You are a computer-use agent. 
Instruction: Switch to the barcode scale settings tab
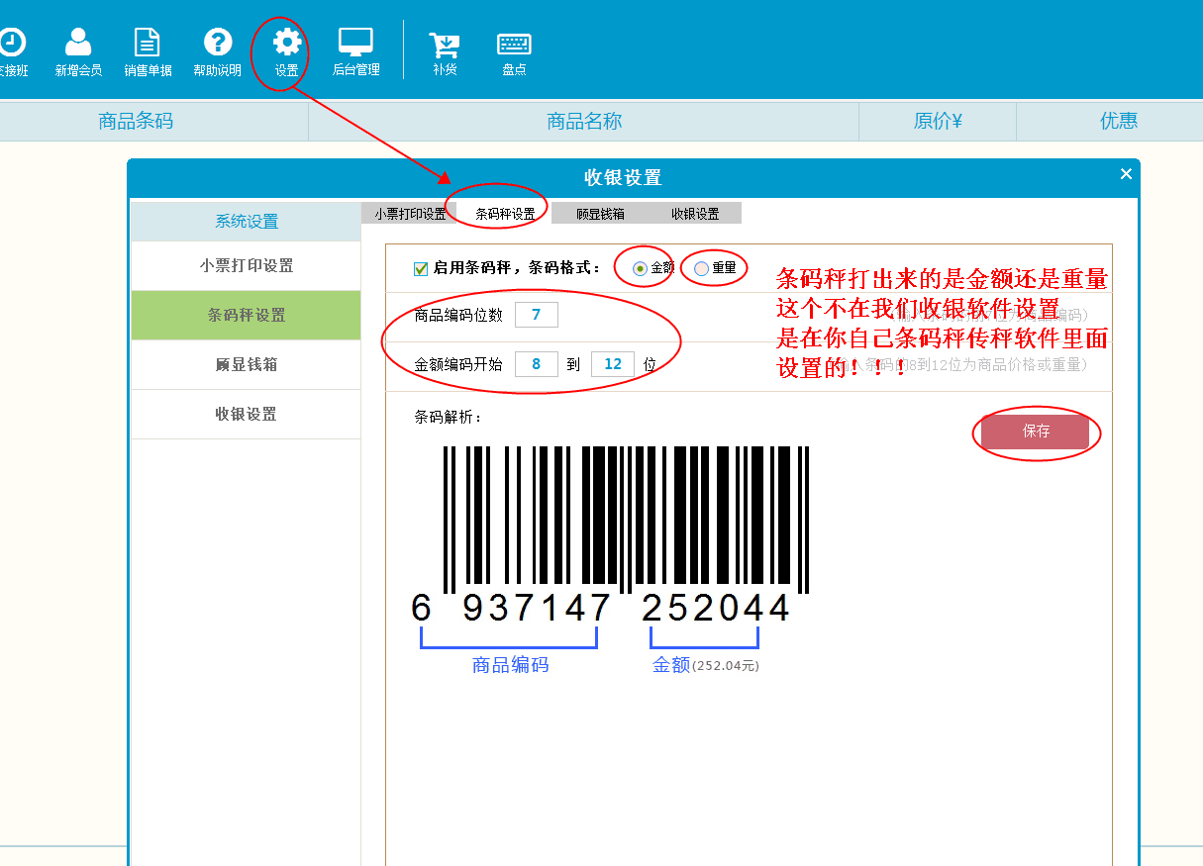point(505,214)
